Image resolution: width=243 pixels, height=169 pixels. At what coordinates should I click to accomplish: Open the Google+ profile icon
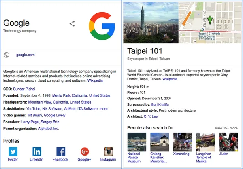coord(85,151)
